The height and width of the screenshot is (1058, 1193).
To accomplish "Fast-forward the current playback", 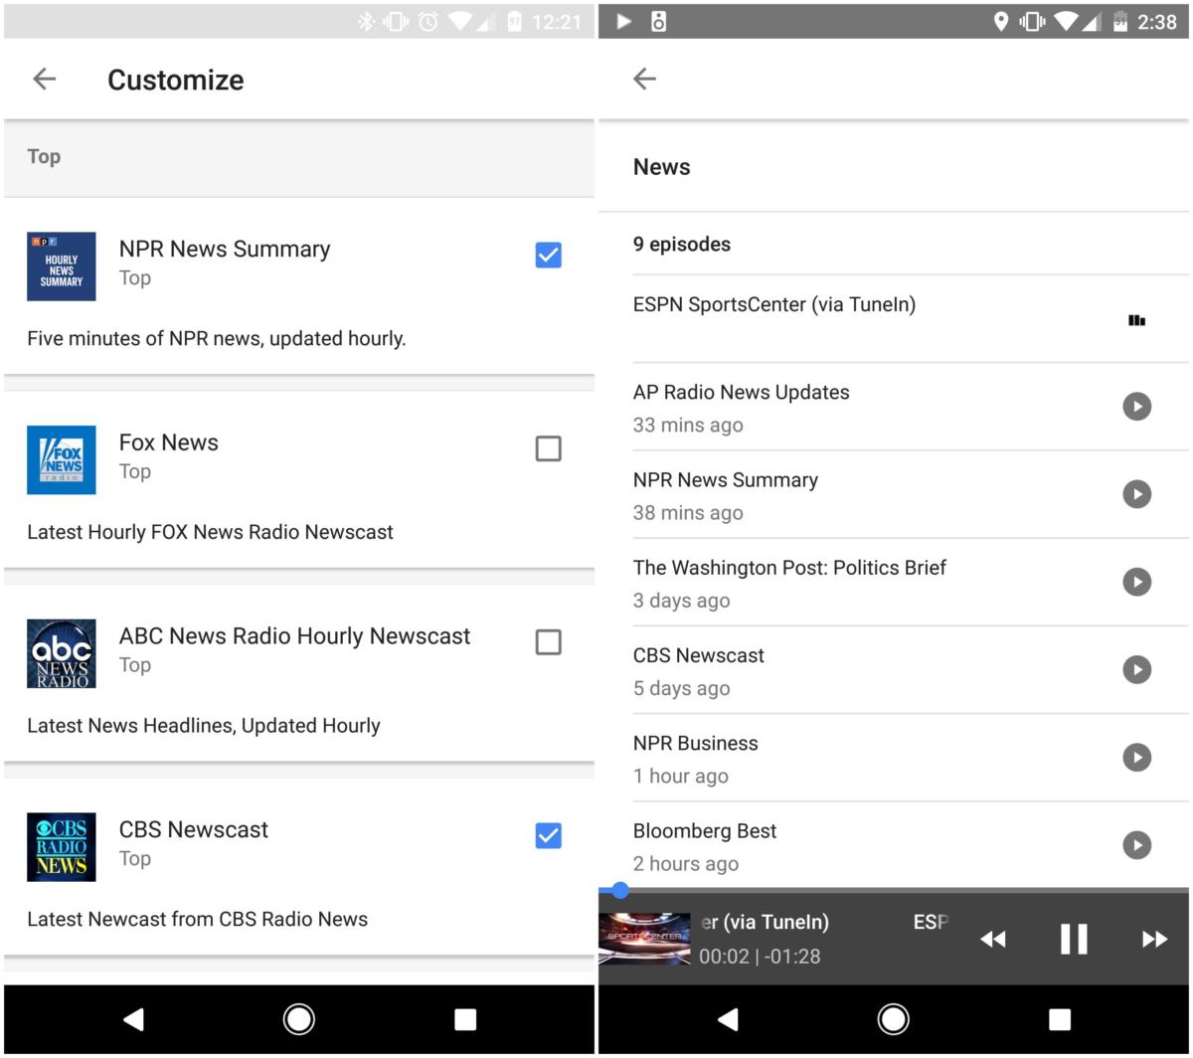I will click(1154, 939).
